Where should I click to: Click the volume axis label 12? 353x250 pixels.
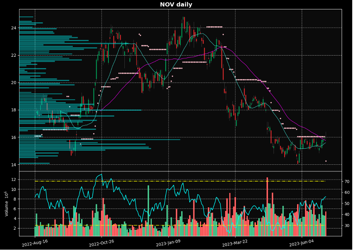coord(14,180)
